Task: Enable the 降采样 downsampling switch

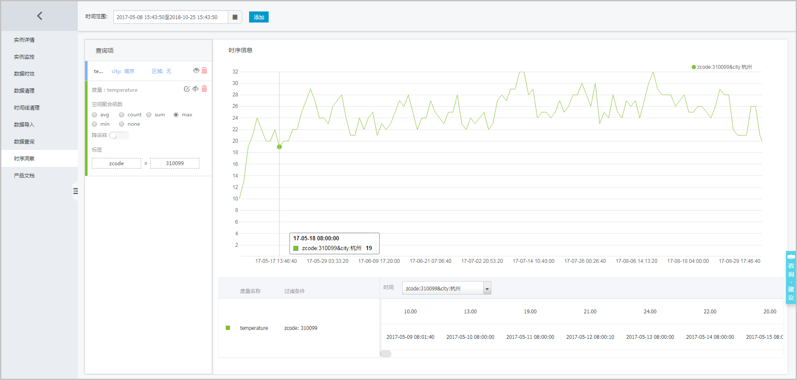Action: (x=119, y=135)
